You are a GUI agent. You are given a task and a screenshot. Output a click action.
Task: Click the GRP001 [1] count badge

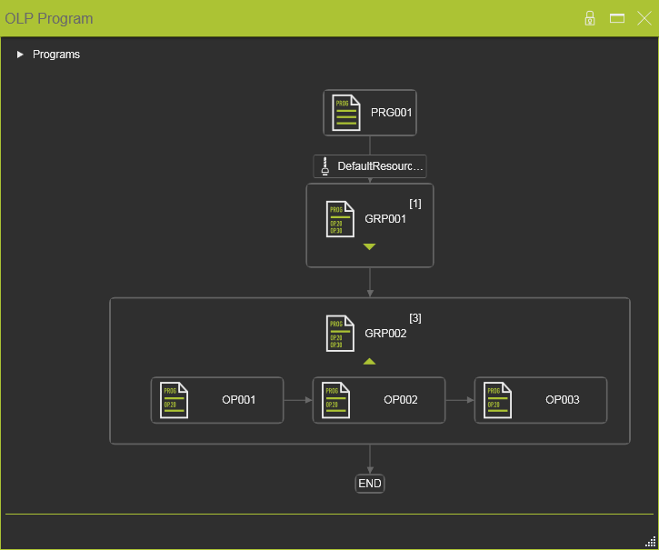[x=415, y=203]
